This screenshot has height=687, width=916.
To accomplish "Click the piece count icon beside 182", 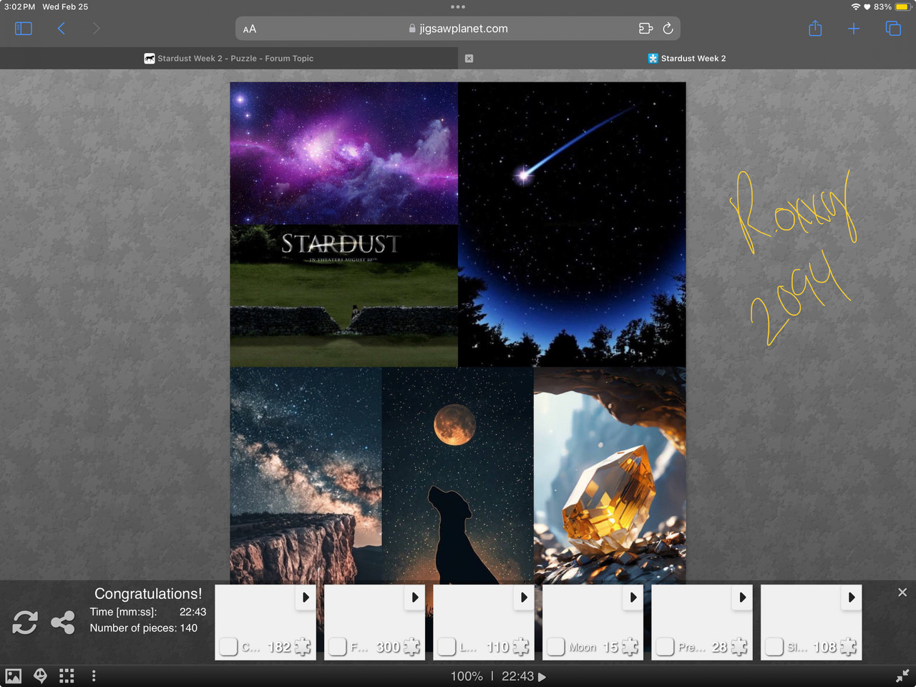I will [303, 647].
